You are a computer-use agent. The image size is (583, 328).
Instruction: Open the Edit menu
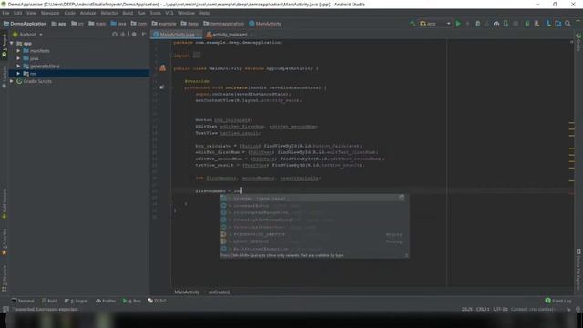[x=17, y=13]
